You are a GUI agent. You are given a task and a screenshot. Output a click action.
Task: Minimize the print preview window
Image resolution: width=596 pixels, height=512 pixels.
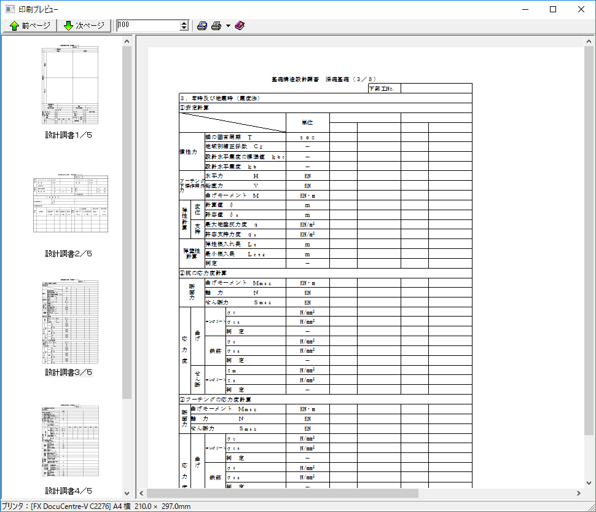tap(525, 9)
